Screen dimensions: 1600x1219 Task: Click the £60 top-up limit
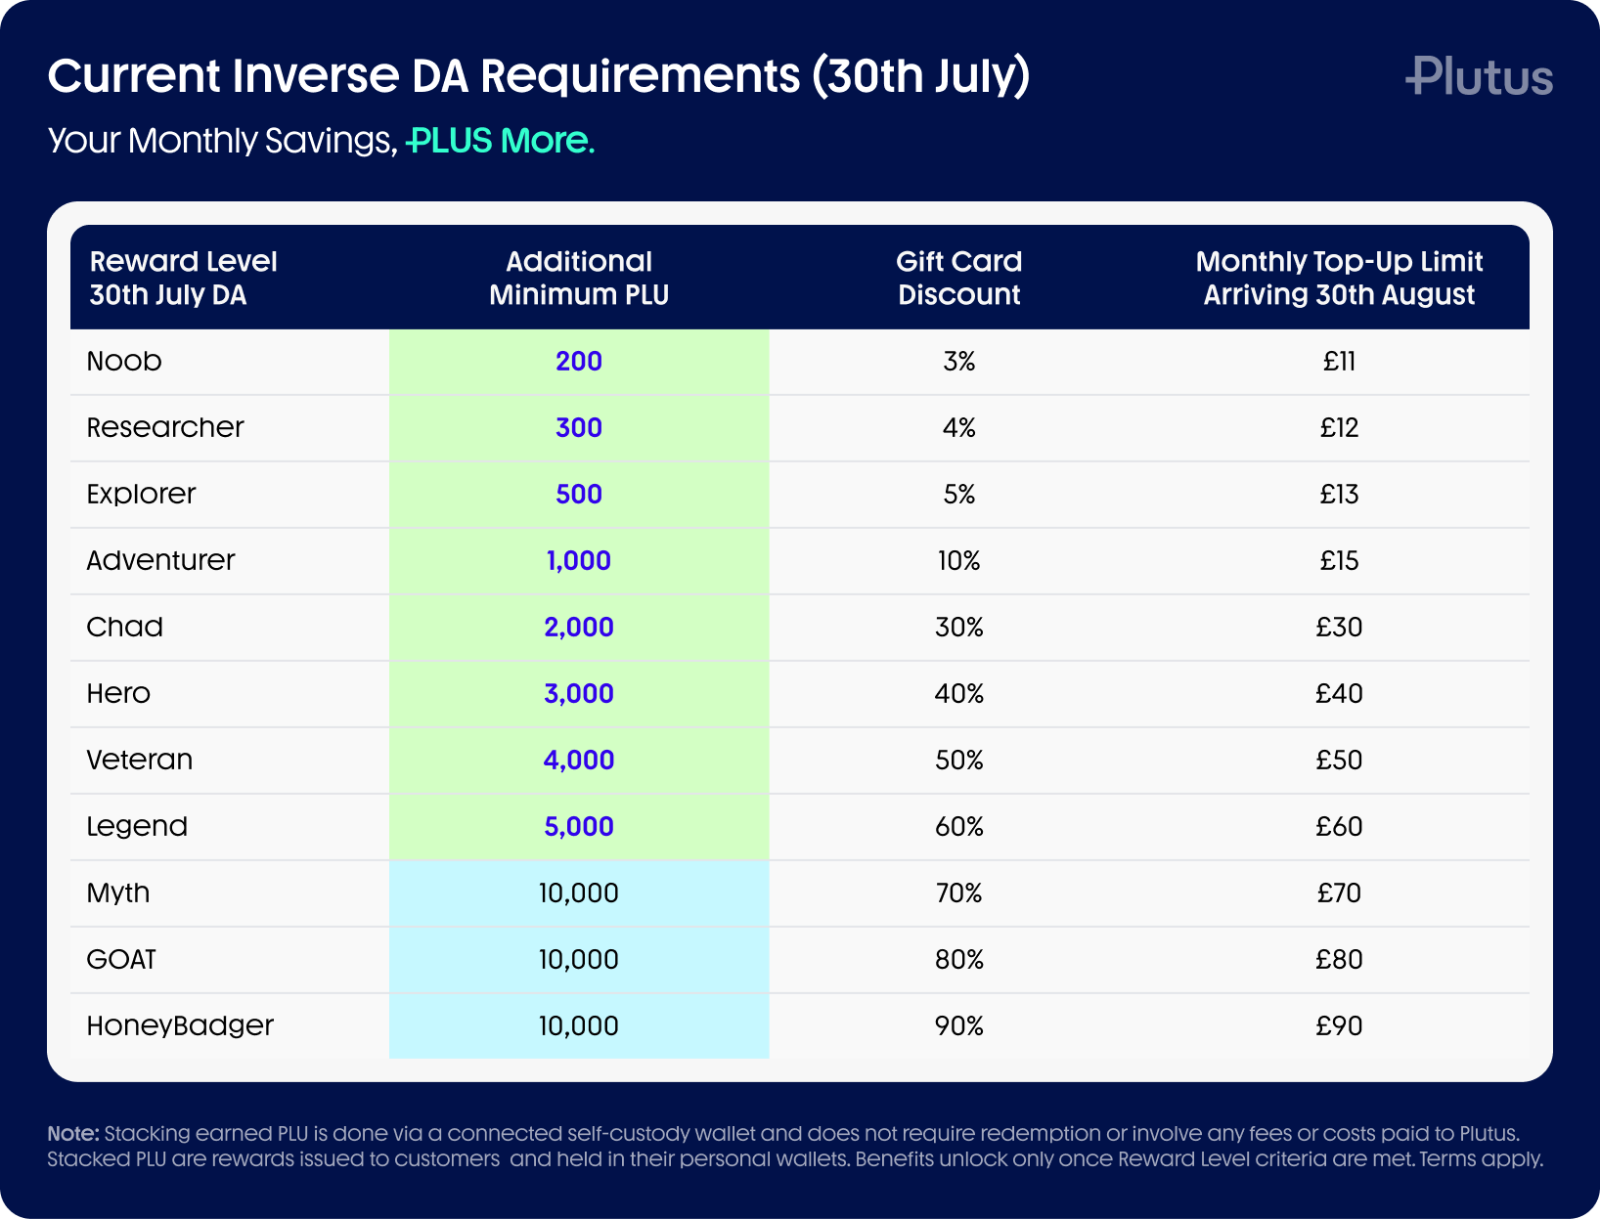[x=1339, y=826]
